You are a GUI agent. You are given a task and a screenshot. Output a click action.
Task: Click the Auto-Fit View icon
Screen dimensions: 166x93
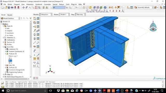click(x=36, y=7)
